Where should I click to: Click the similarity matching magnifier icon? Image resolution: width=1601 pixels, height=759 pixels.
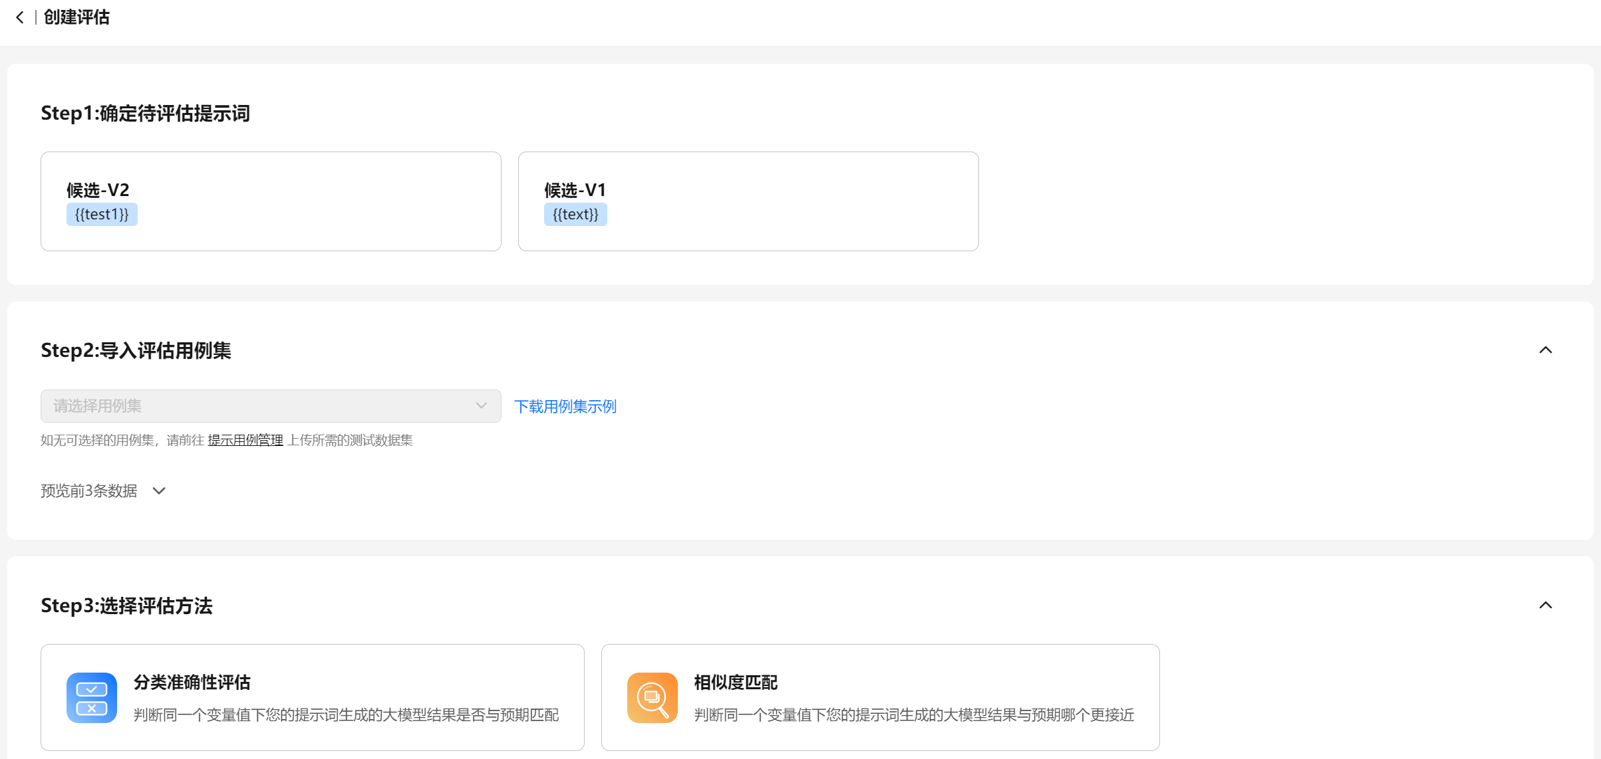652,698
